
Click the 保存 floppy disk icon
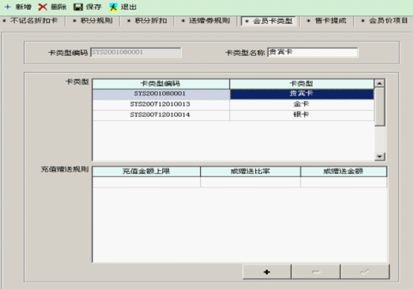click(x=78, y=7)
